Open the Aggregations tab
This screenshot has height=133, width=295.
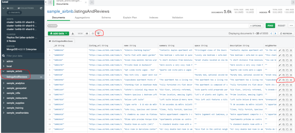click(82, 18)
